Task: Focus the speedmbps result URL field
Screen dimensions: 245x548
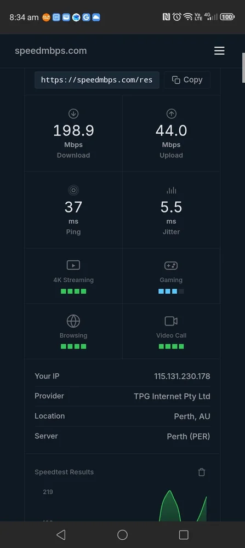Action: pos(97,80)
